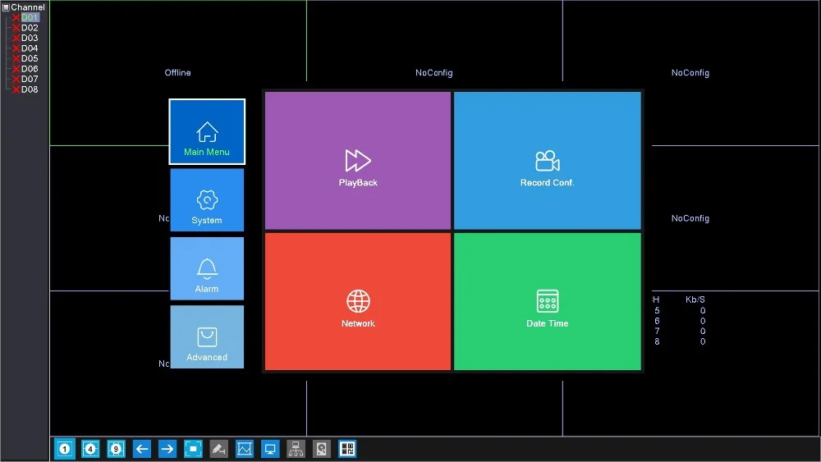Open the Network tile

pos(358,301)
